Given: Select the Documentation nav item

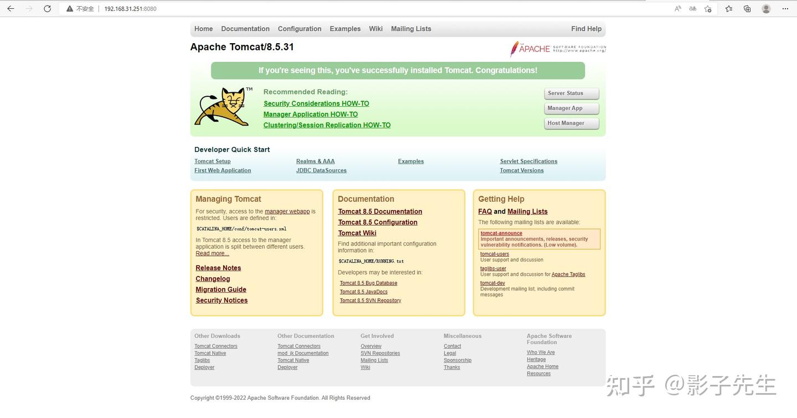Looking at the screenshot, I should pyautogui.click(x=245, y=28).
